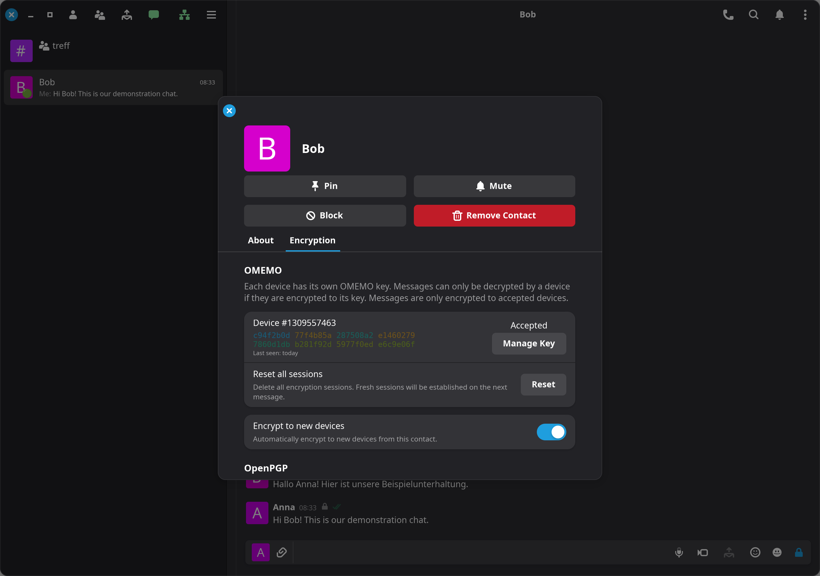Screen dimensions: 820x576
Task: Block the contact Bob
Action: 325,216
